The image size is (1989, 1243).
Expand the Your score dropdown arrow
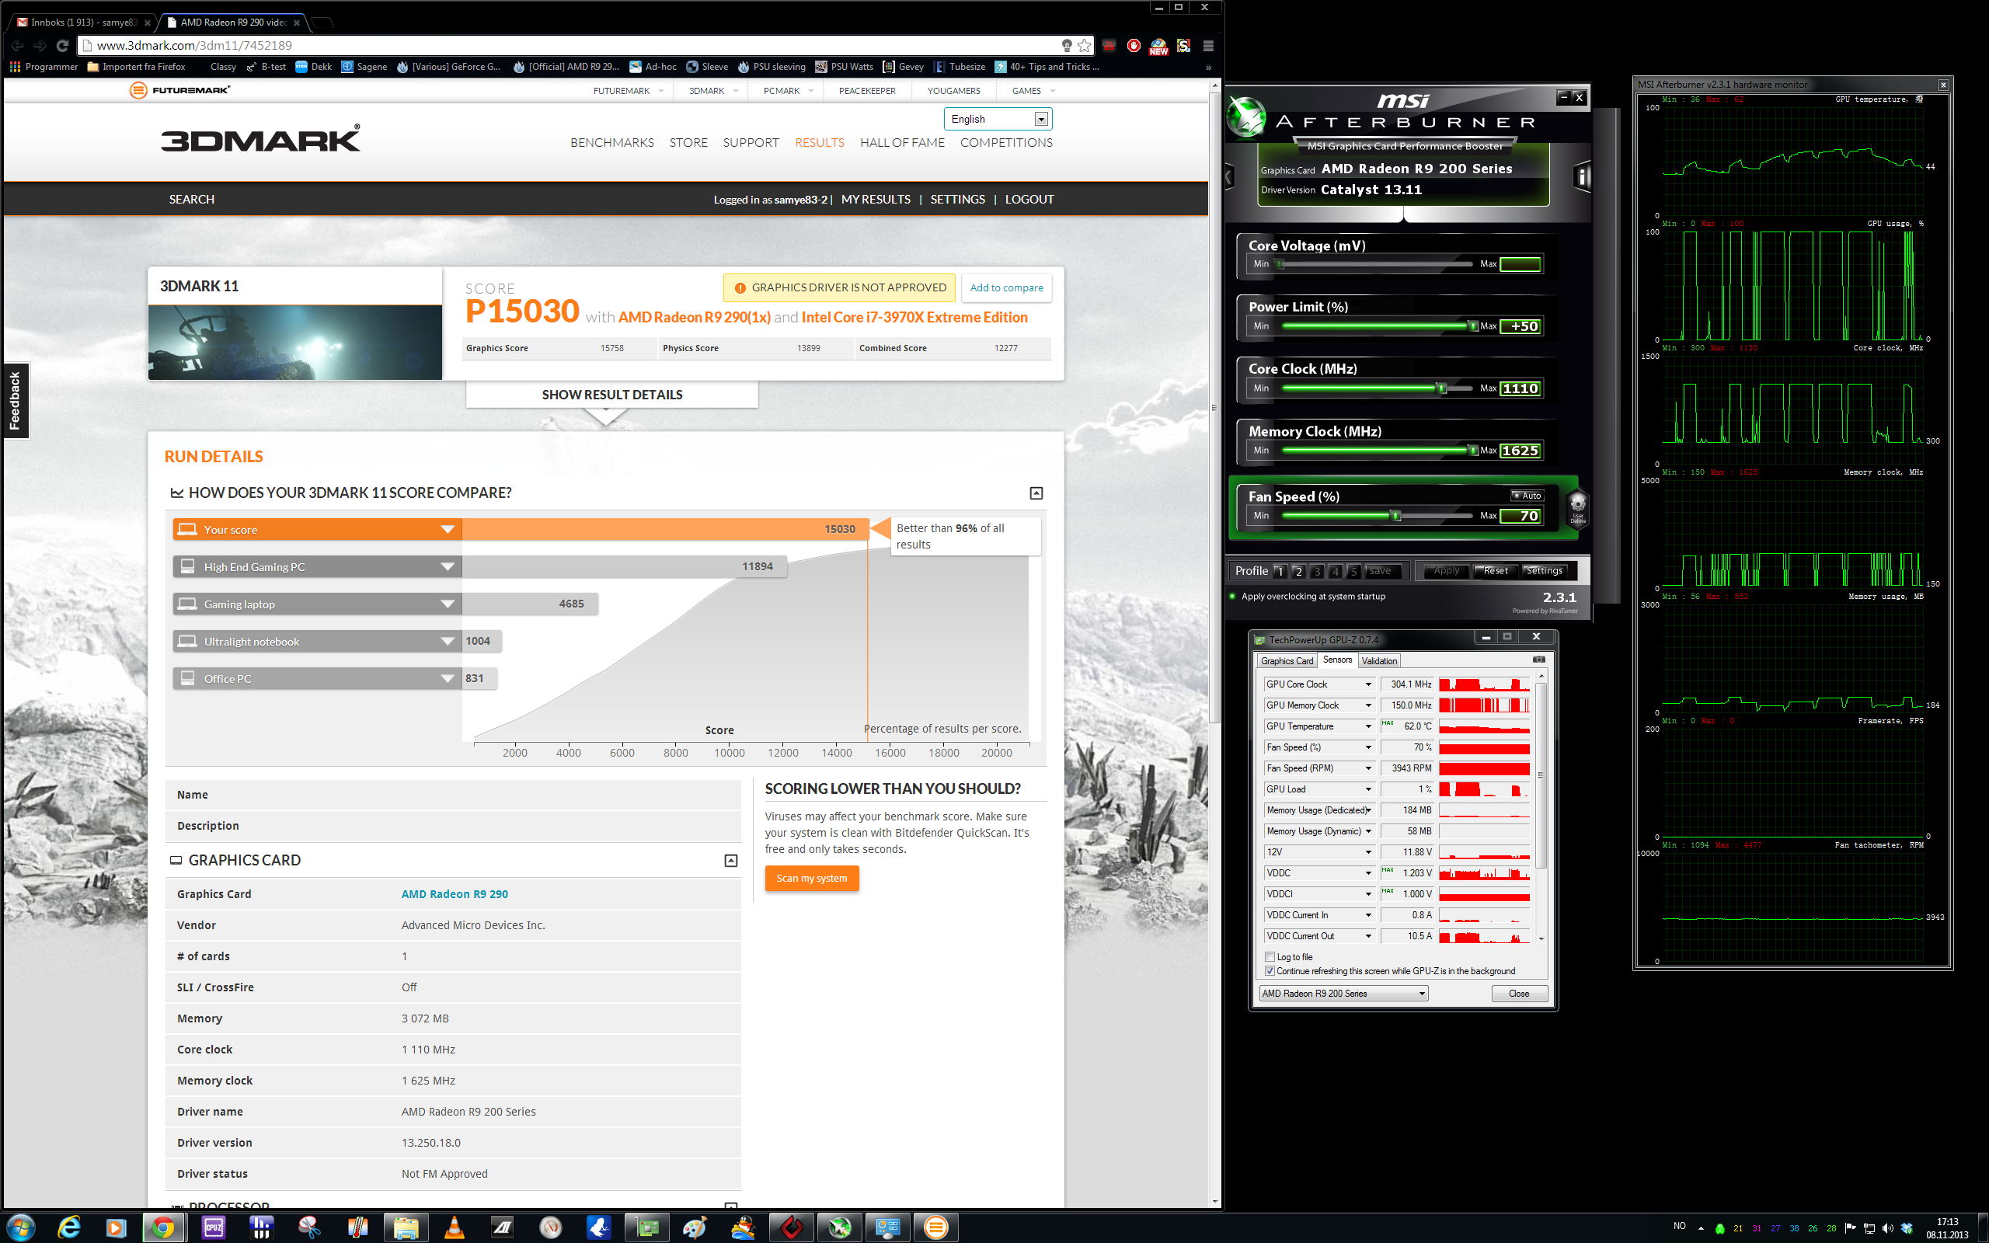click(x=448, y=529)
